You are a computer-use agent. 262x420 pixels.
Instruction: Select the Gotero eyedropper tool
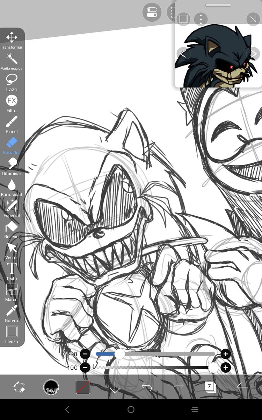click(x=12, y=313)
